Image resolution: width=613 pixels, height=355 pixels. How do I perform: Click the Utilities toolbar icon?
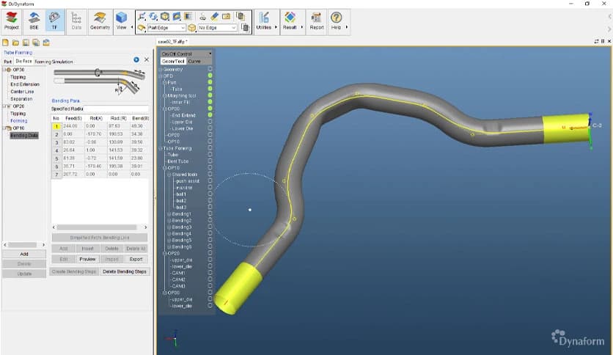click(x=264, y=20)
